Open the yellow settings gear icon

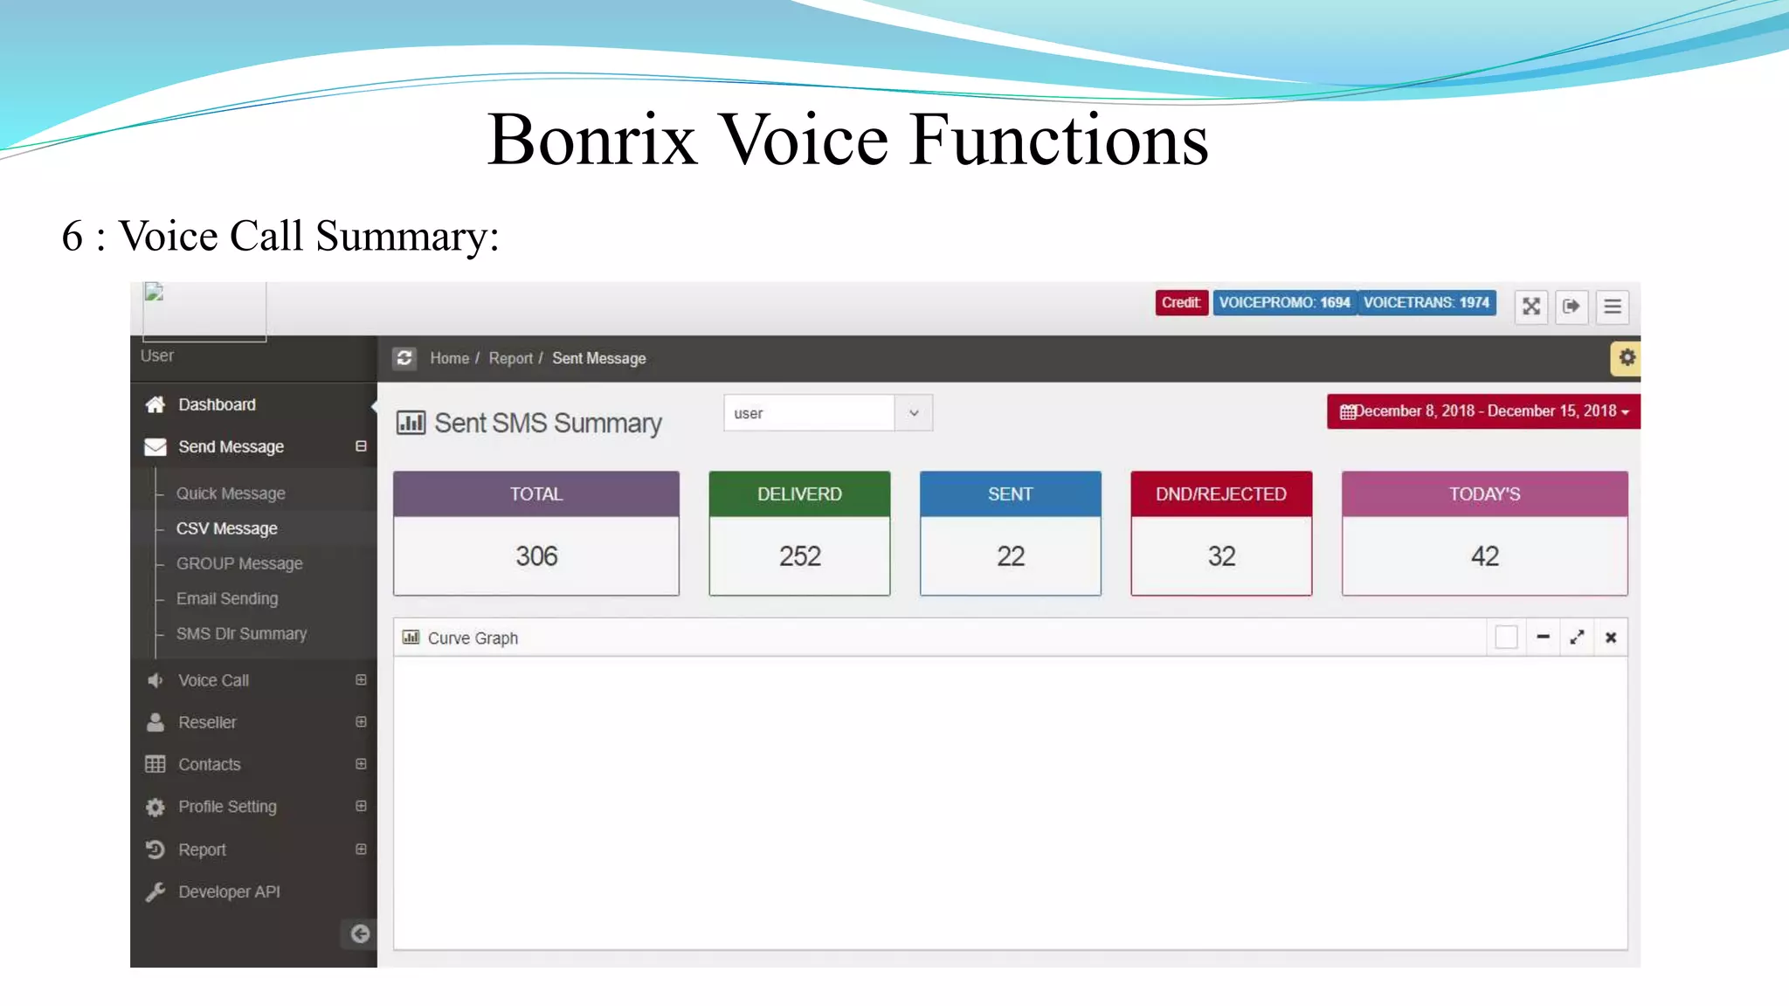click(1627, 358)
